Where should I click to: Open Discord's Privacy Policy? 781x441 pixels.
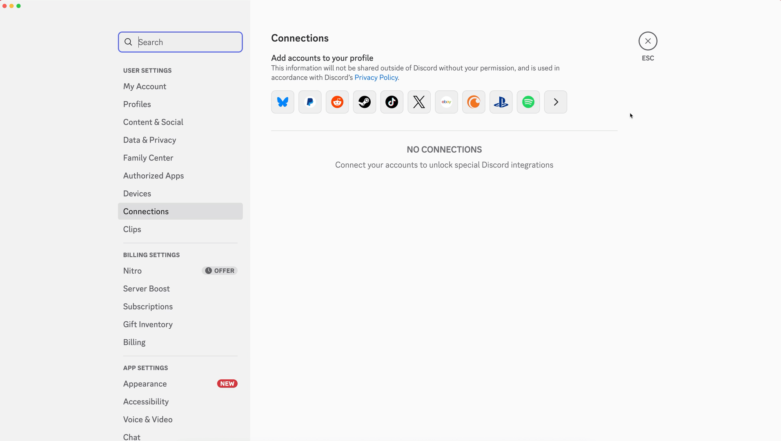pos(376,77)
